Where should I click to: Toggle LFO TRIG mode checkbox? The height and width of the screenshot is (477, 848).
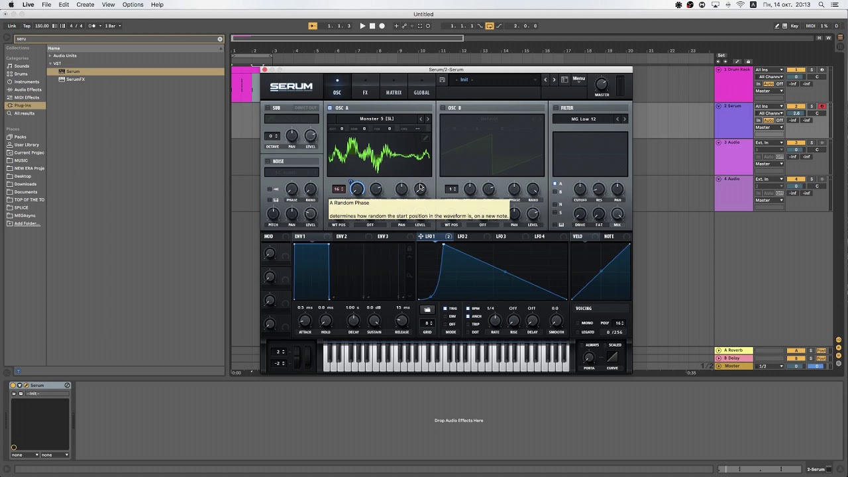(x=445, y=309)
